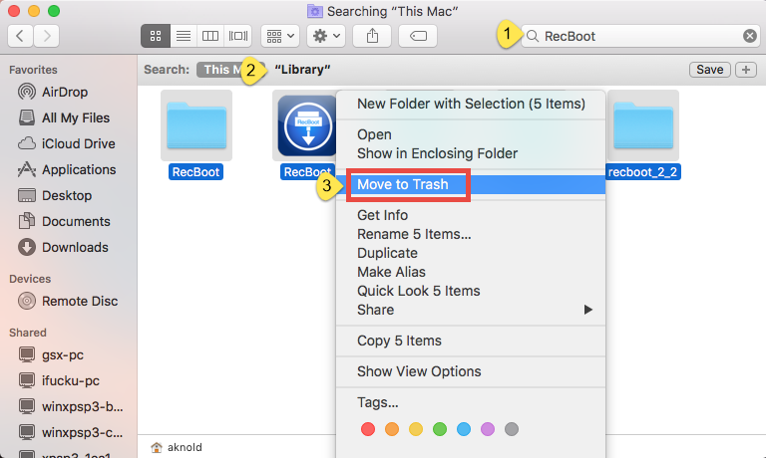Choose Copy 5 Items

[471, 341]
